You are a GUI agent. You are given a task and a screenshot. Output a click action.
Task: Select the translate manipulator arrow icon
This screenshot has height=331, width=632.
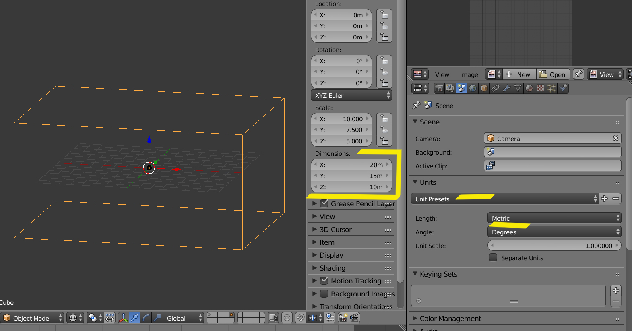[x=135, y=318]
